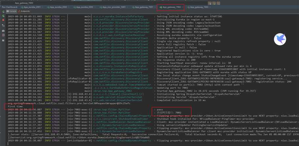Select the App_gateway_7002 tab
The height and width of the screenshot is (146, 299).
[171, 7]
